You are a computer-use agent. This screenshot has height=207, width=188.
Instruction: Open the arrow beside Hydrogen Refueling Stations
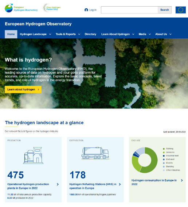pos(120,184)
